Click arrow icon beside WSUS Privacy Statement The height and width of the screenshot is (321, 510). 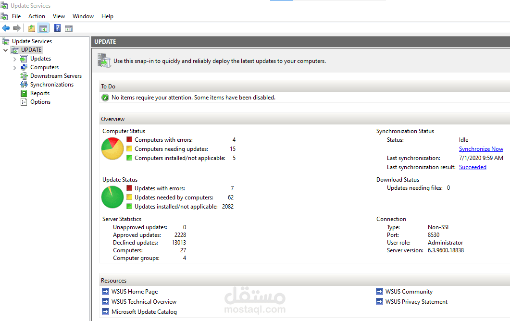tap(379, 301)
